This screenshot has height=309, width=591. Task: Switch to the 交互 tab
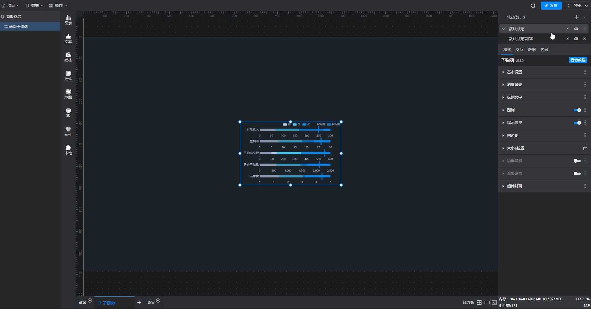tap(519, 50)
